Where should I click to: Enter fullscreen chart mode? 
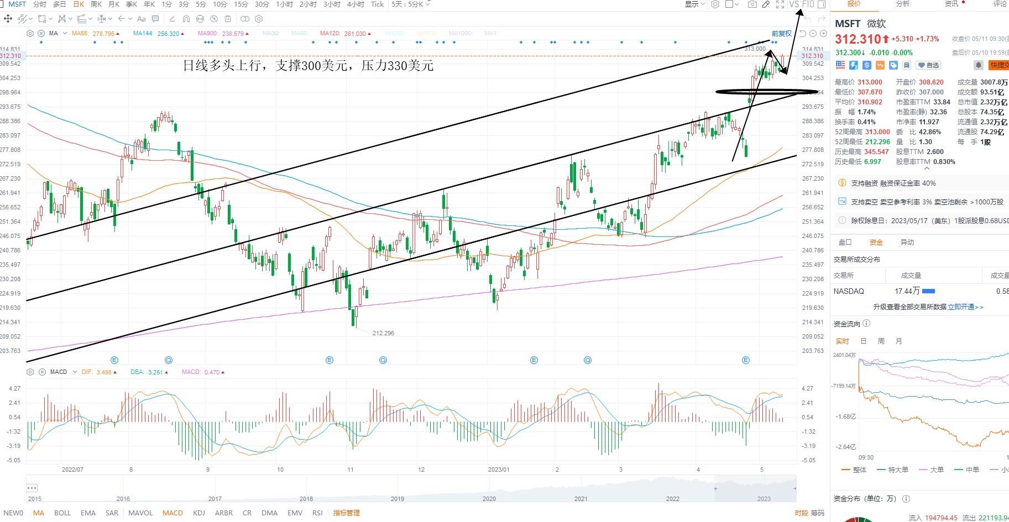coord(780,4)
